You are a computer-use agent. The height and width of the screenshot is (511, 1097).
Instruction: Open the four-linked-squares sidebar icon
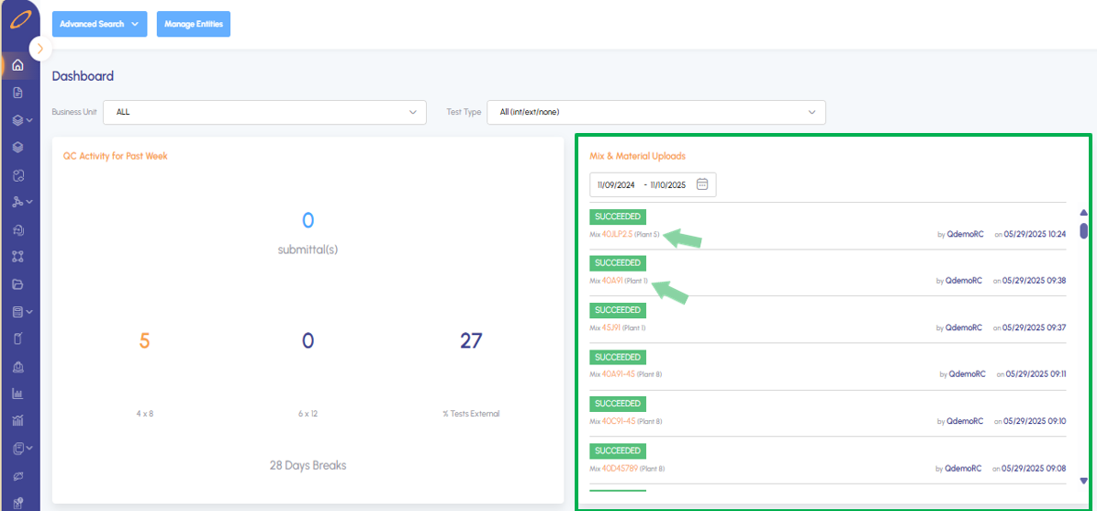(x=18, y=257)
